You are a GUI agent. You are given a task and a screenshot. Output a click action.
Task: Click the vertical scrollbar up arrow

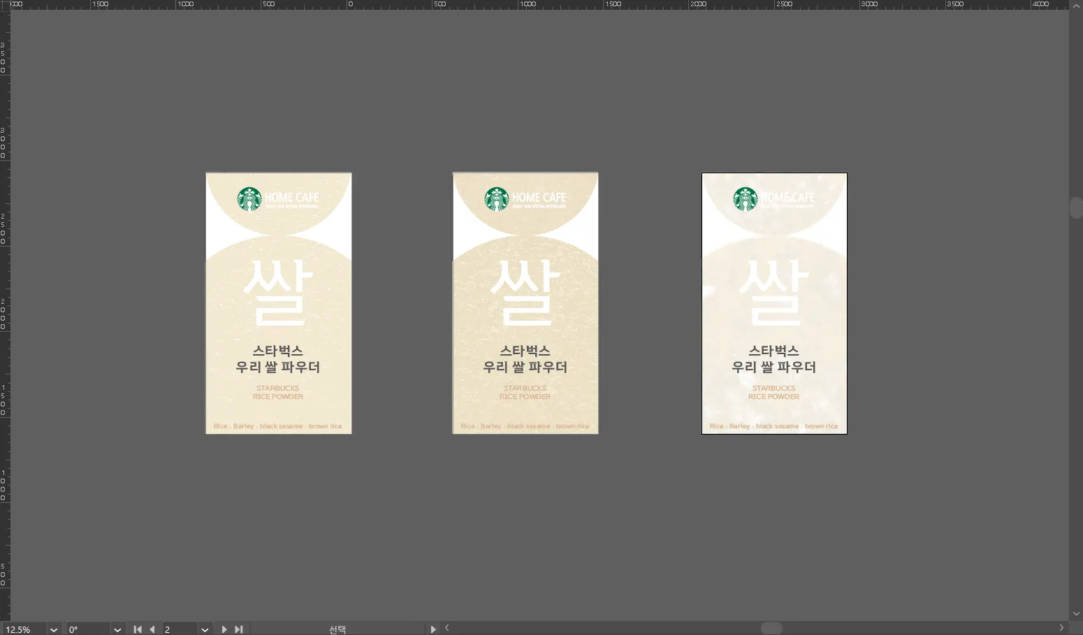pyautogui.click(x=1076, y=6)
